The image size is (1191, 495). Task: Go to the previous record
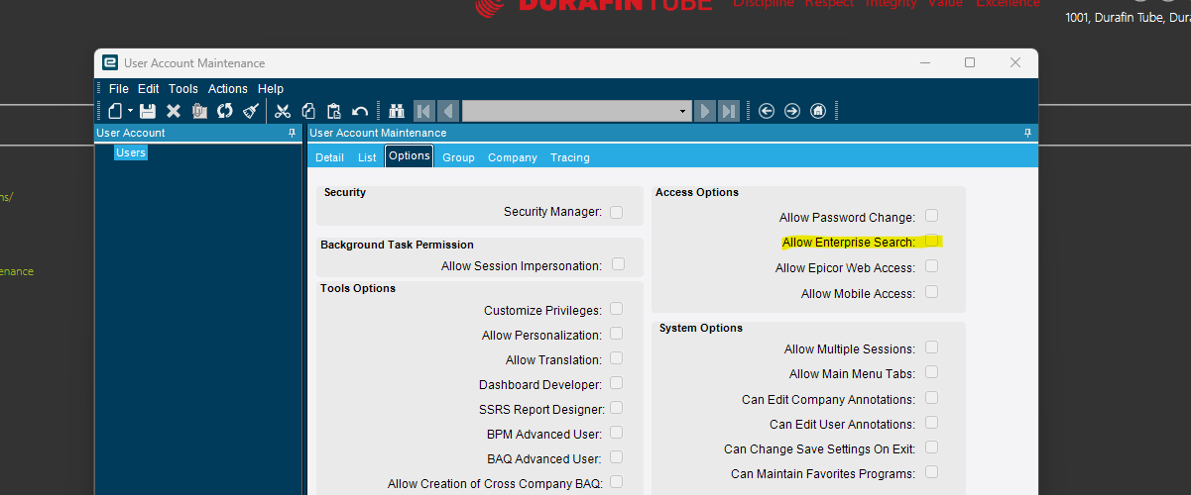click(x=447, y=111)
